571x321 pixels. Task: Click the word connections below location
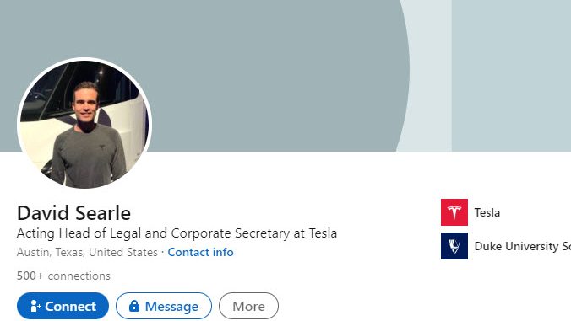pyautogui.click(x=79, y=276)
